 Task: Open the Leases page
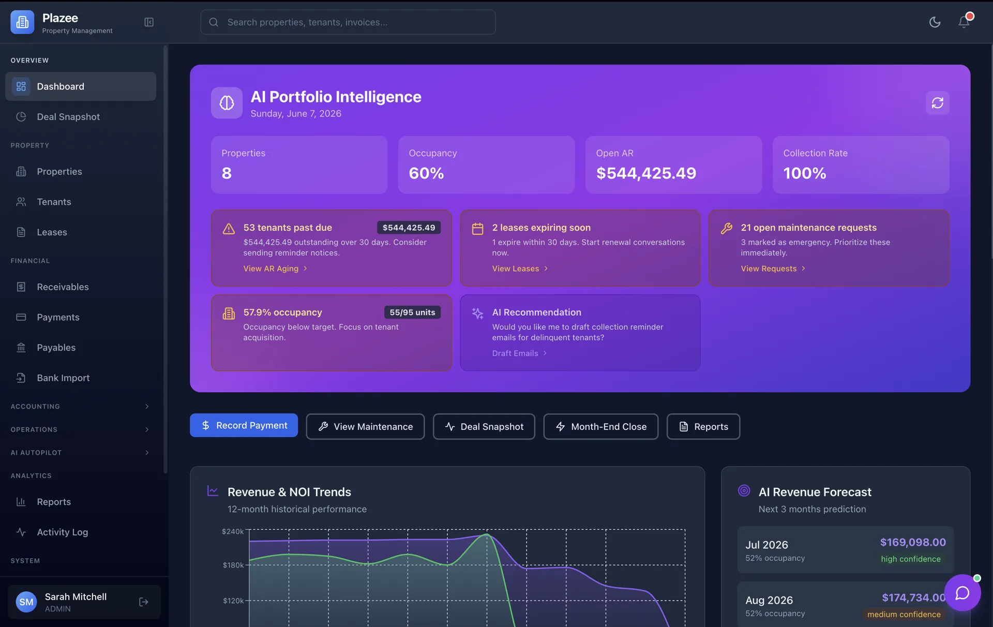[x=81, y=232]
